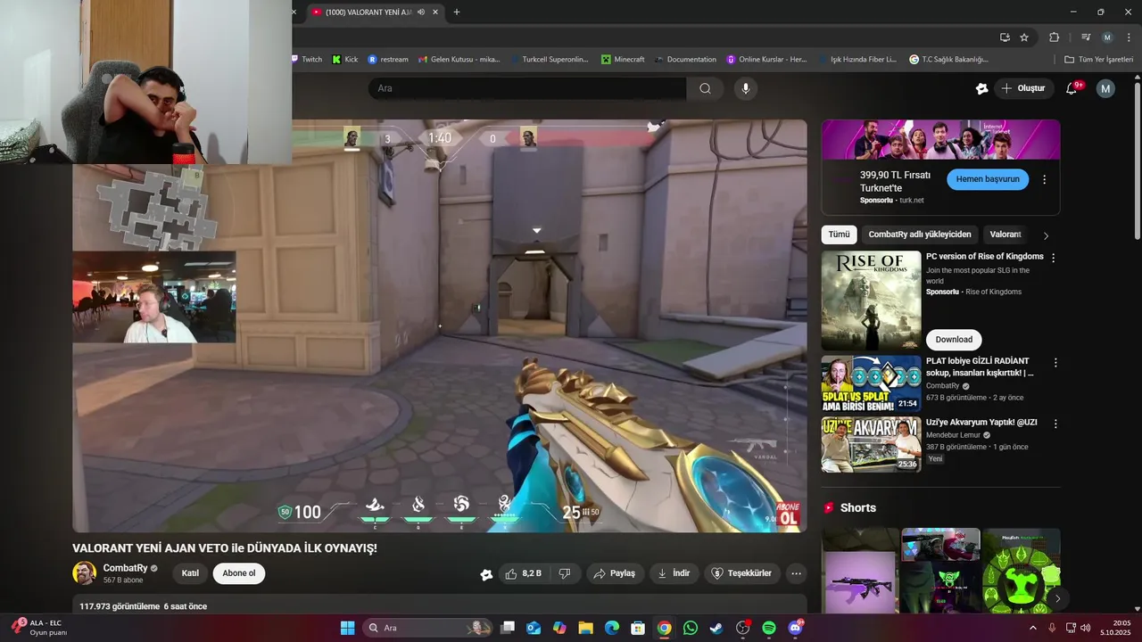Open options for the Rise of Kingdoms ad
The image size is (1142, 642).
1054,258
